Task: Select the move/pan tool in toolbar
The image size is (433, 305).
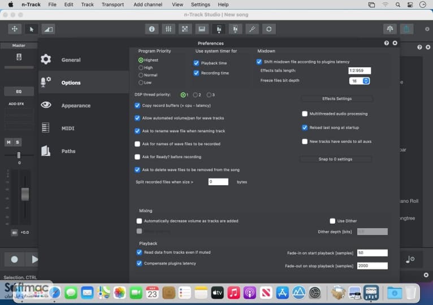Action: pyautogui.click(x=15, y=29)
